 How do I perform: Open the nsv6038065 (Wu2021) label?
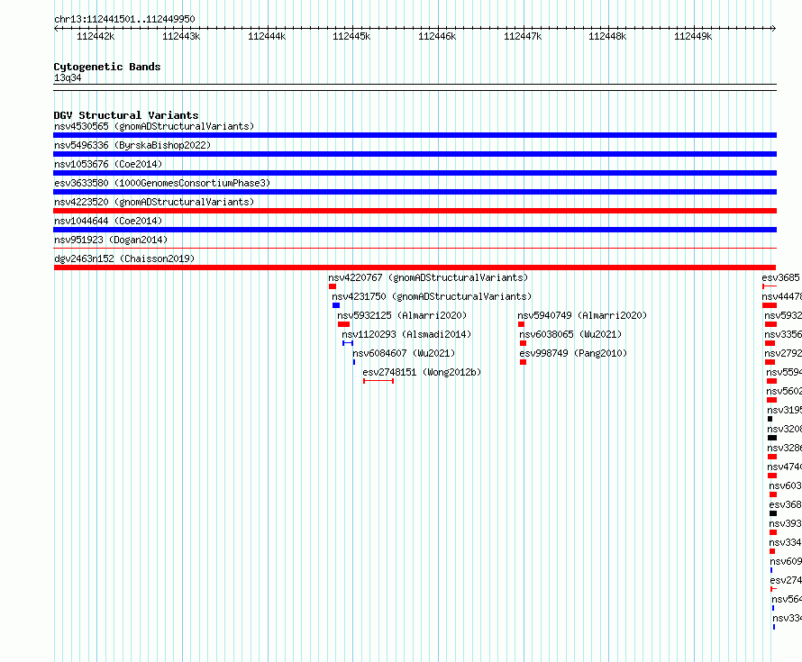pyautogui.click(x=570, y=334)
